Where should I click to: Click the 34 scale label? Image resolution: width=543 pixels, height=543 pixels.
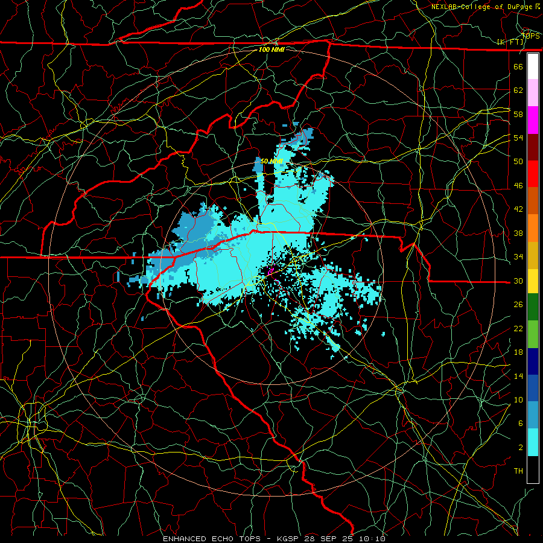click(518, 257)
